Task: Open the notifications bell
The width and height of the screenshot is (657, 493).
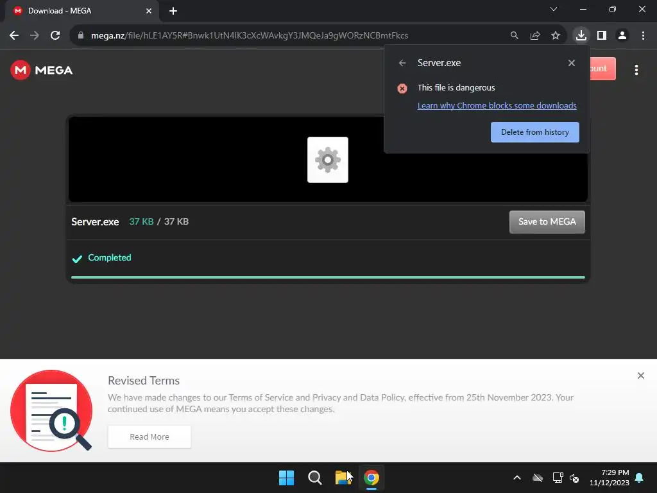Action: (x=640, y=478)
